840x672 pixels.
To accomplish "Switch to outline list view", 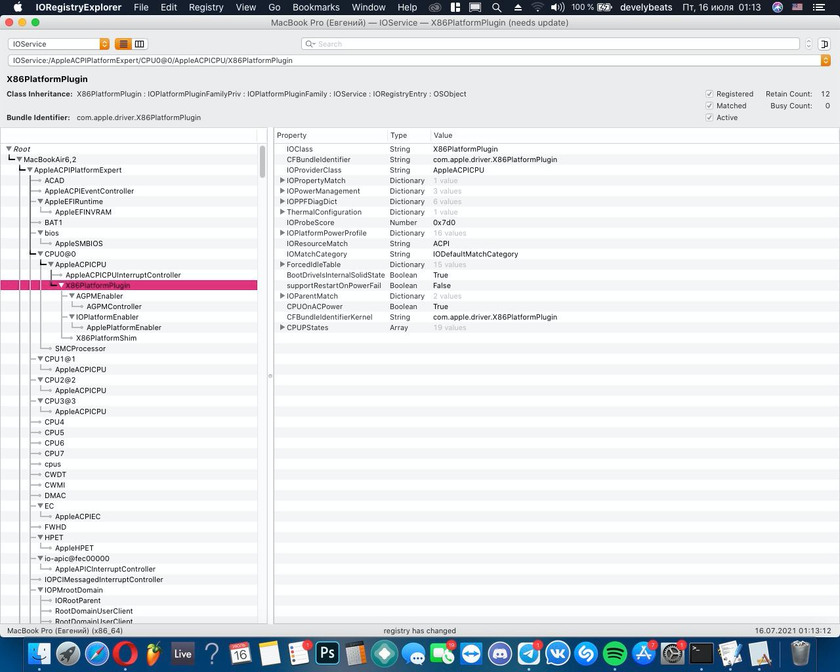I will pos(123,44).
